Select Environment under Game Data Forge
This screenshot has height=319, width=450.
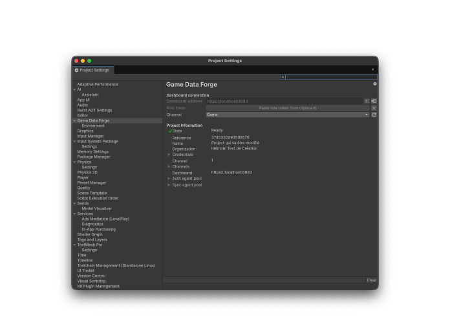[x=93, y=126]
